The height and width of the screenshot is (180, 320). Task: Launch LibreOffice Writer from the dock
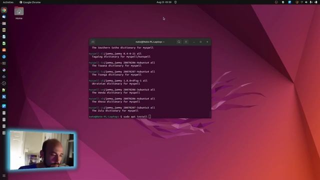4,36
